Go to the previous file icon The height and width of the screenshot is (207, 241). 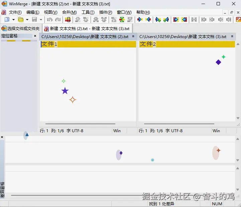212,19
